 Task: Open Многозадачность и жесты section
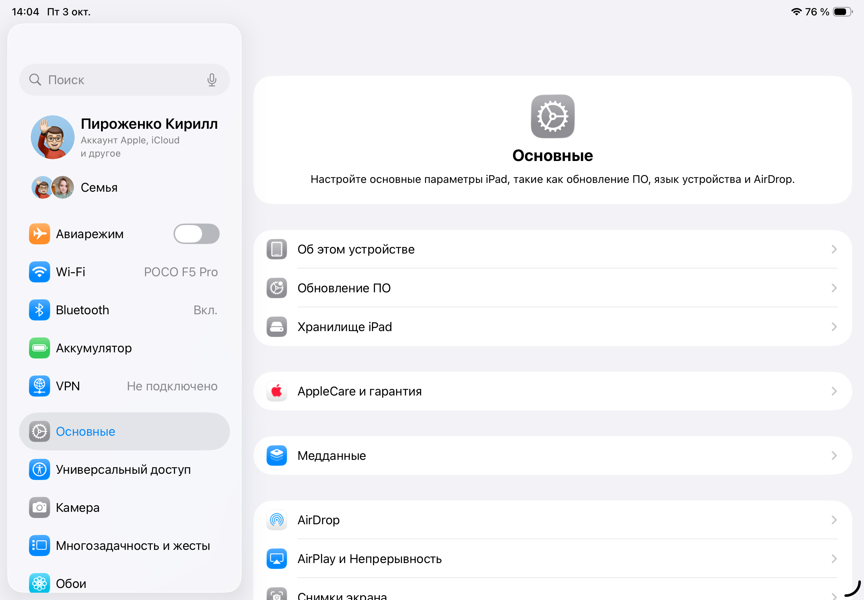133,545
